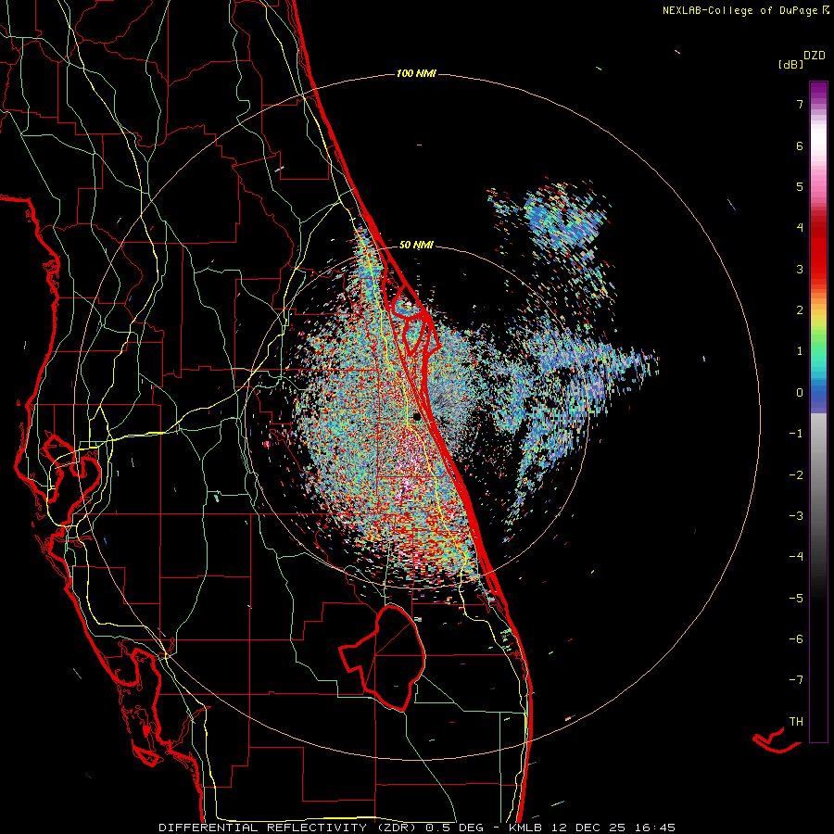Click the 0.5 DEG elevation text

[454, 828]
